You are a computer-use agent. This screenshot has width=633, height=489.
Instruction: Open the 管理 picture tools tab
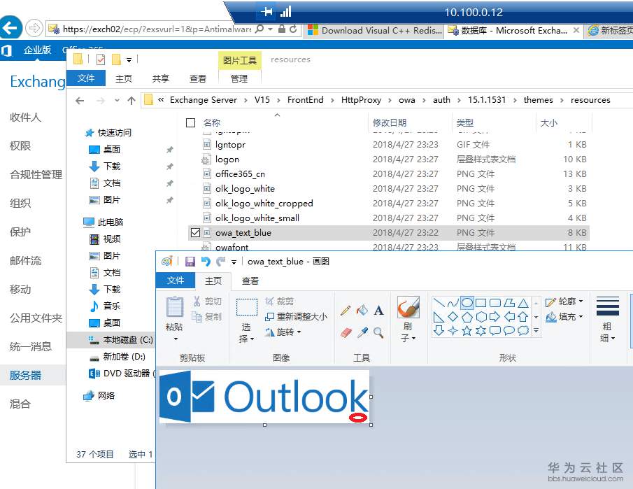pyautogui.click(x=239, y=79)
